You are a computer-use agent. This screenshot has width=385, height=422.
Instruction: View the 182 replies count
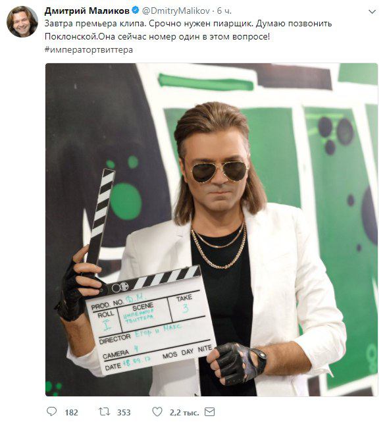[71, 412]
